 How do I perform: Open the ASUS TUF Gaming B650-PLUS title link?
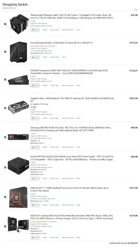click(x=72, y=217)
